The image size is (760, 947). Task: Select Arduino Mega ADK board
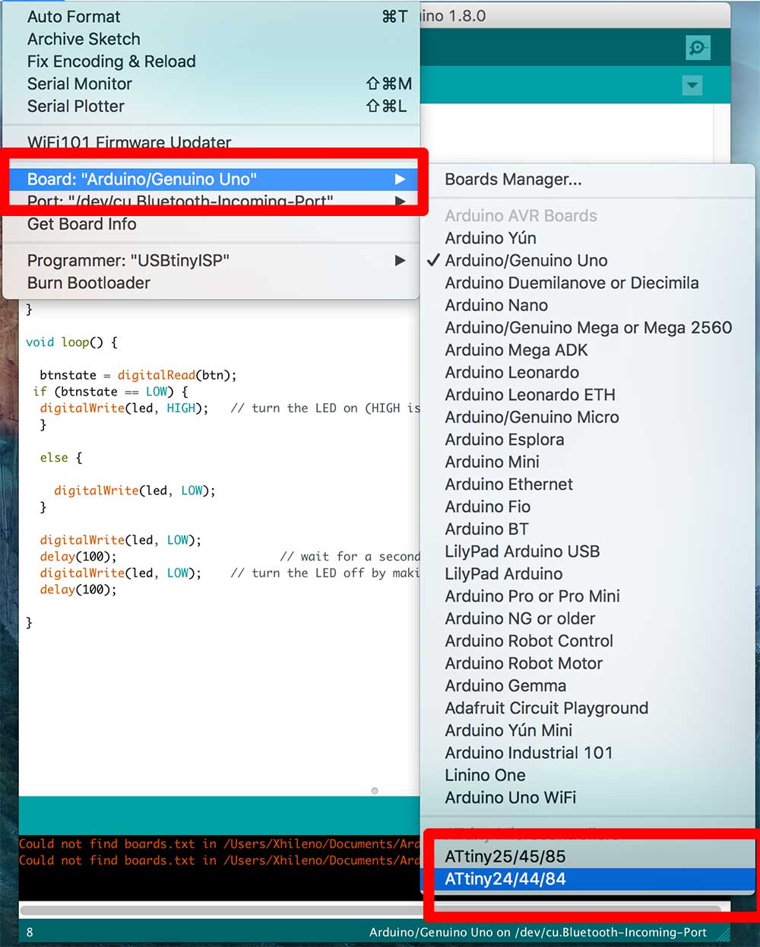pyautogui.click(x=587, y=350)
